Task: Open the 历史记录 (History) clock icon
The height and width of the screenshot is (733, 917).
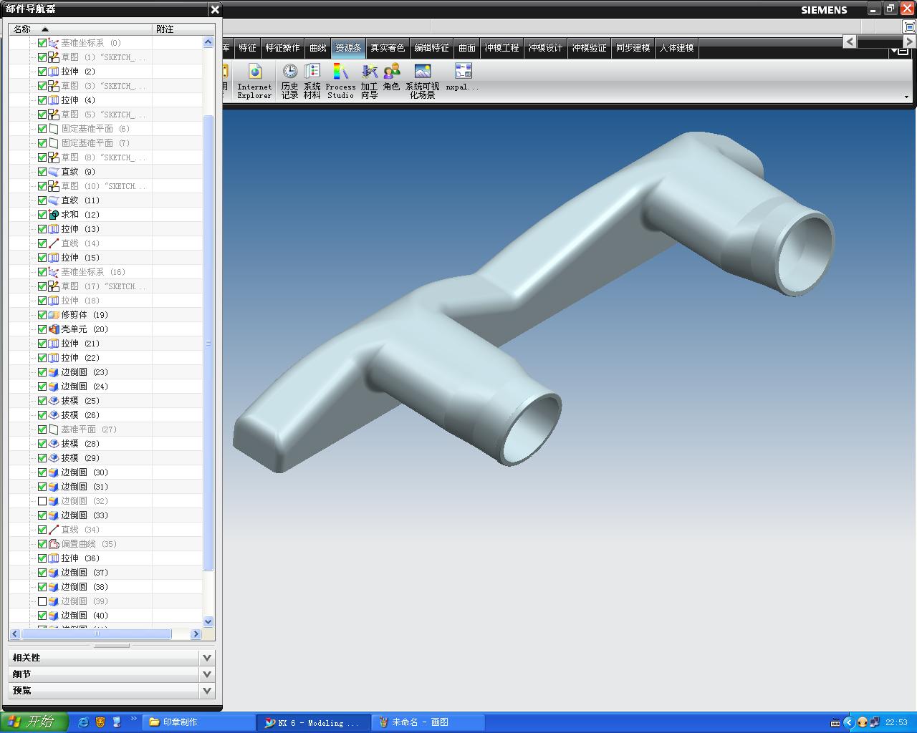Action: [290, 81]
